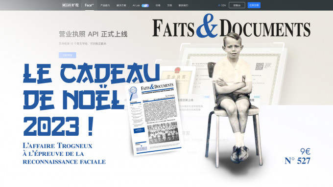The height and width of the screenshot is (187, 333).
Task: Open the Face++ tab
Action: click(89, 5)
